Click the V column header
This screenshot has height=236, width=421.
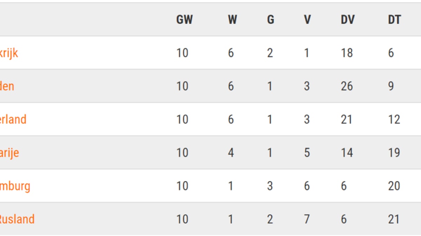point(307,20)
